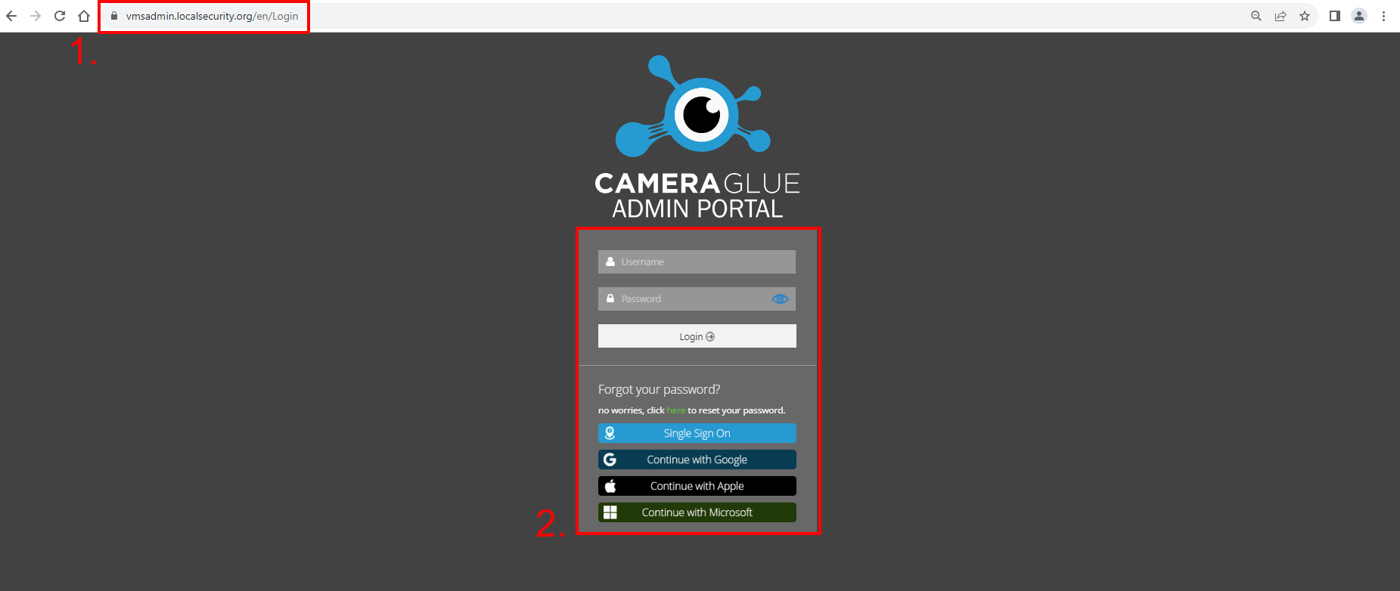1400x591 pixels.
Task: Click the lock icon in Password field
Action: [610, 299]
